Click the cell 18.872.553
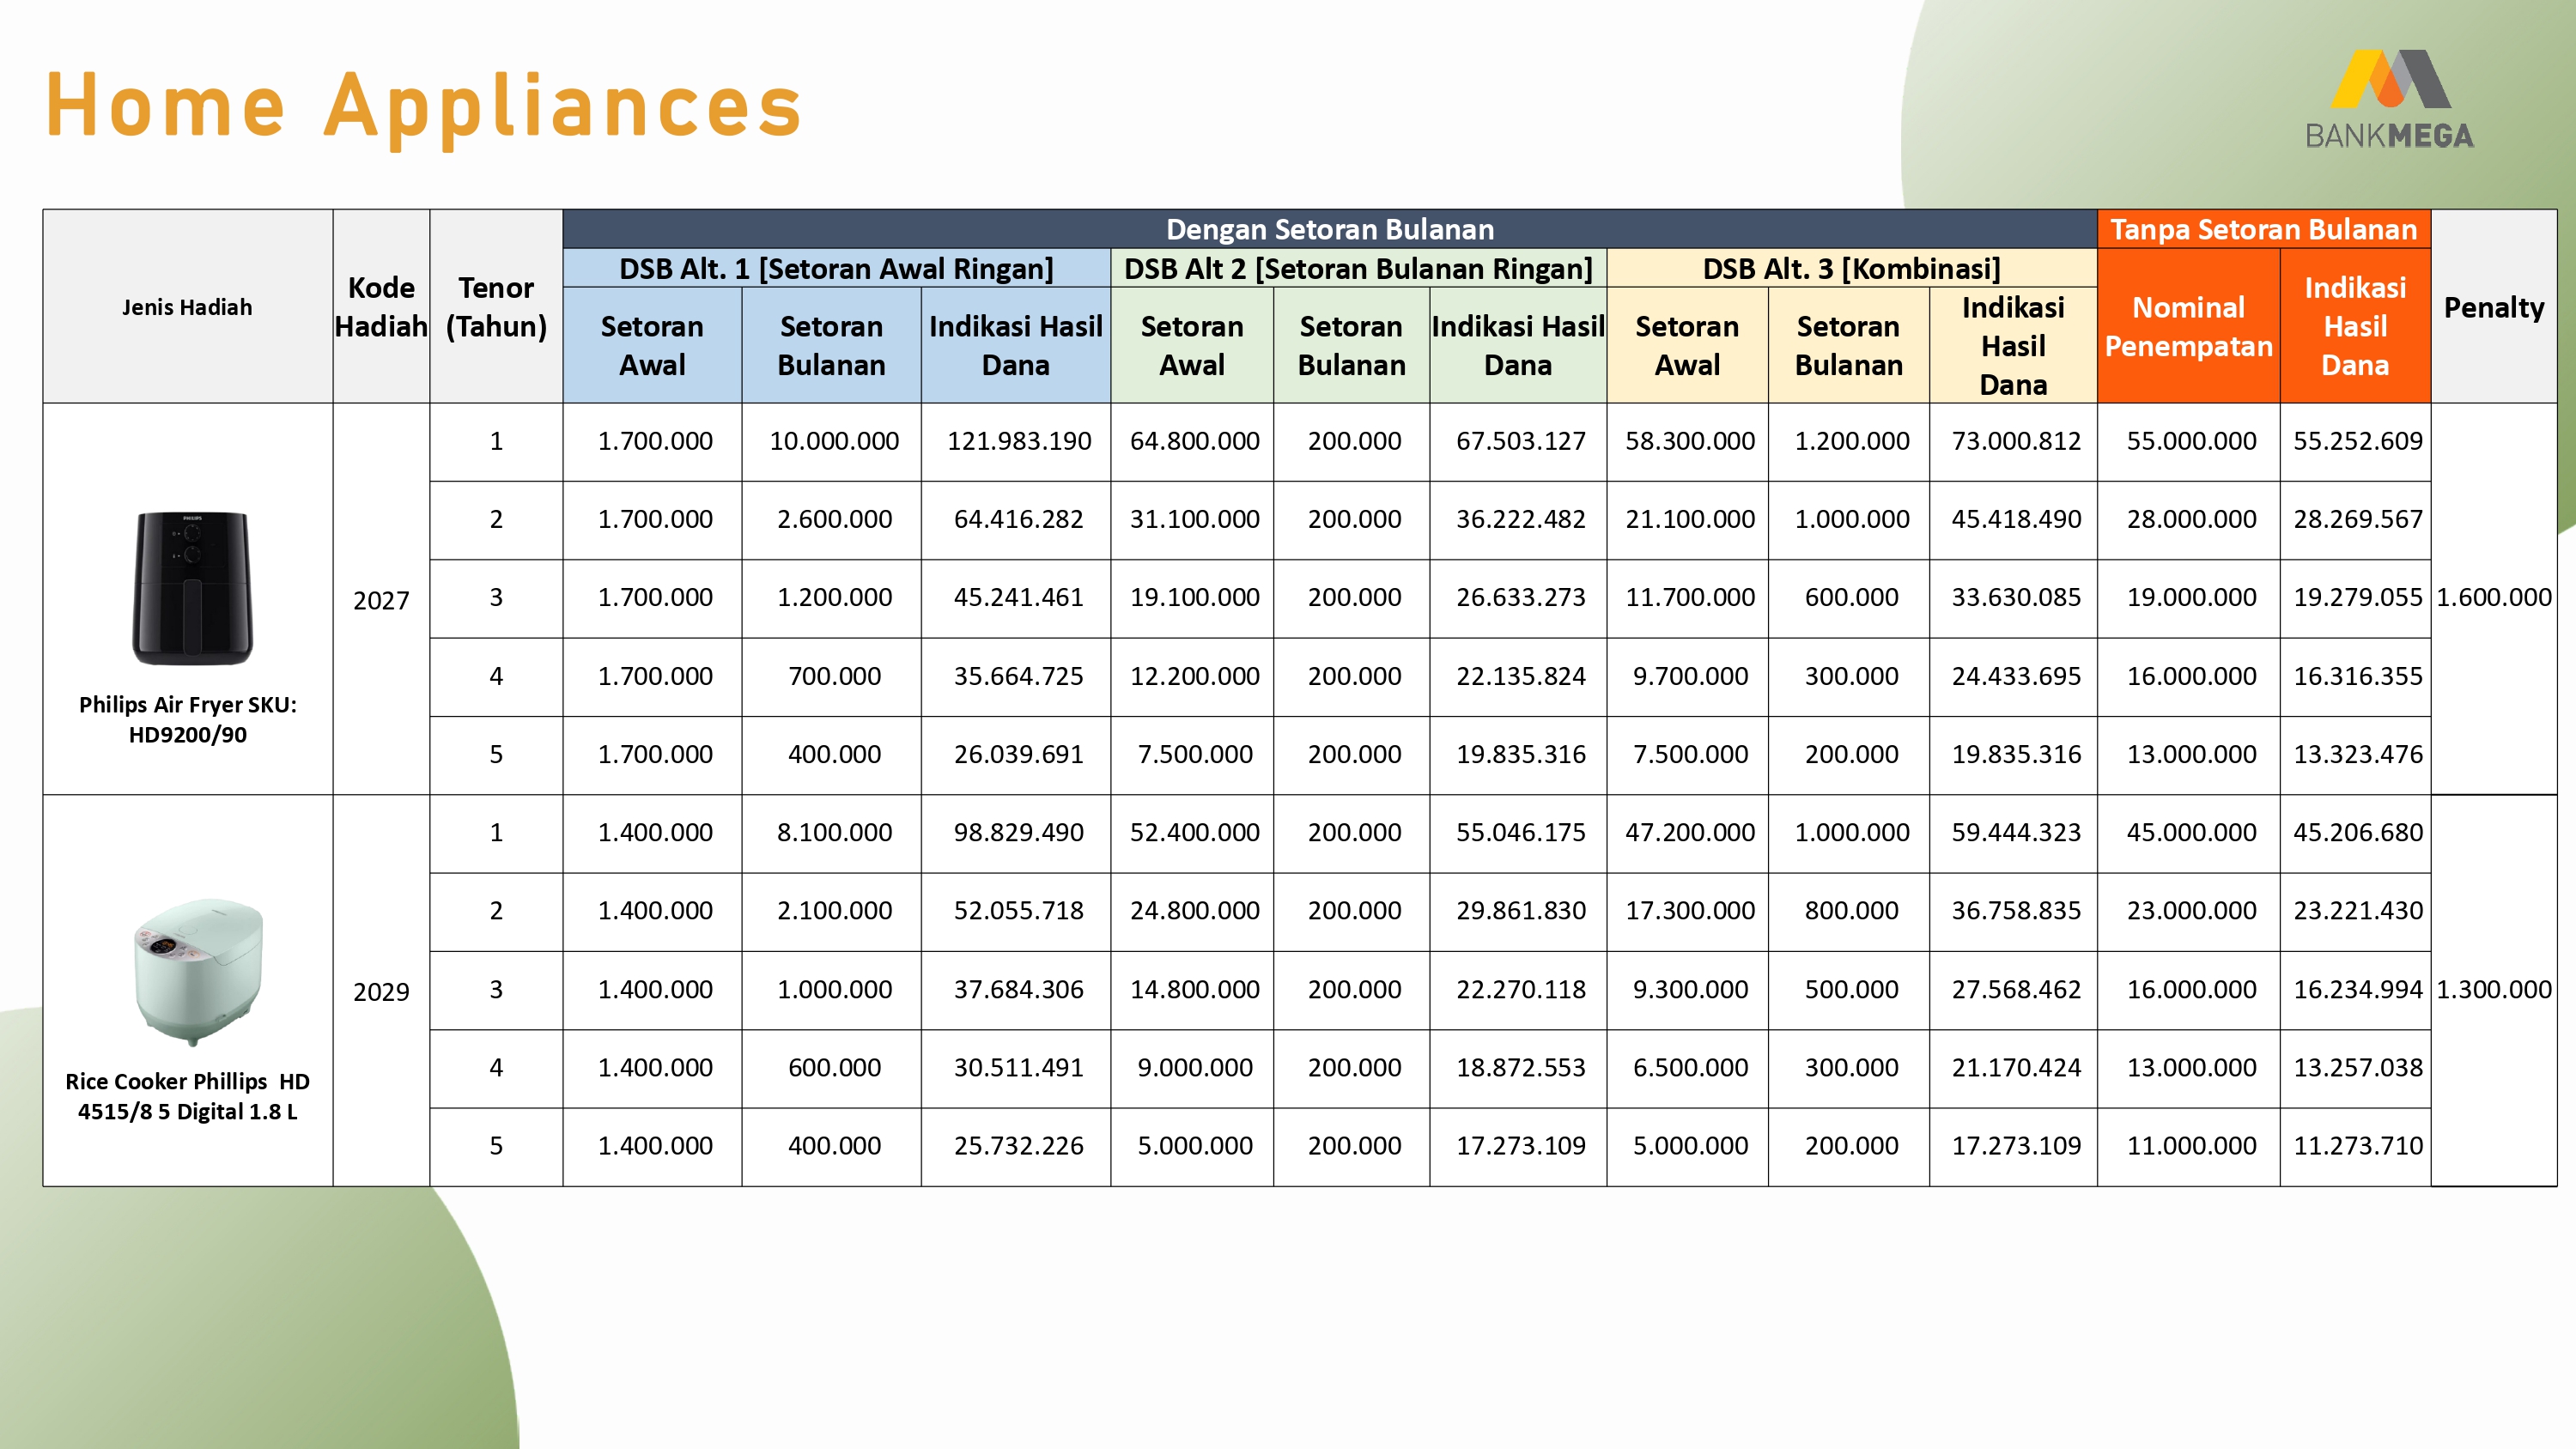 pyautogui.click(x=1520, y=1067)
